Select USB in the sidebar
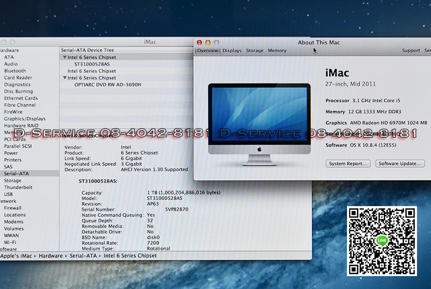Viewport: 431px width, 289px height. 8,194
